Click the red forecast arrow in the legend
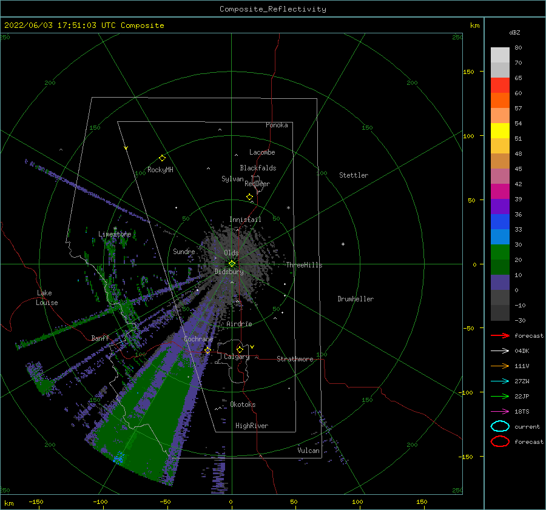This screenshot has height=510, width=546. coord(500,335)
